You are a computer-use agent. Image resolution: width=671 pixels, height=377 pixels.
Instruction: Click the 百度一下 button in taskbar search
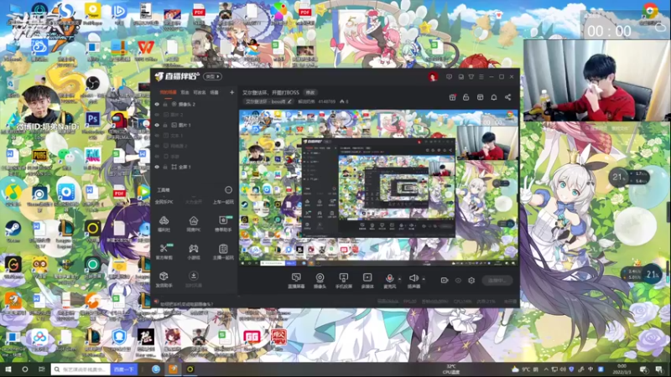tap(124, 369)
